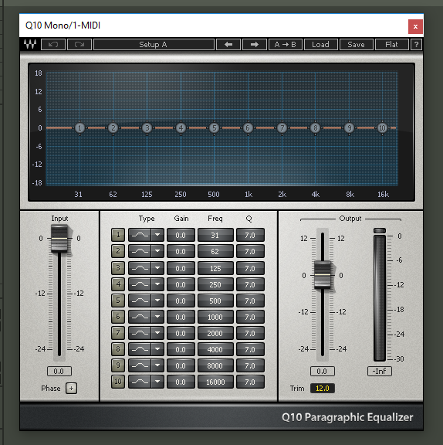This screenshot has height=445, width=443.
Task: Toggle band 6 on/off button
Action: click(118, 317)
